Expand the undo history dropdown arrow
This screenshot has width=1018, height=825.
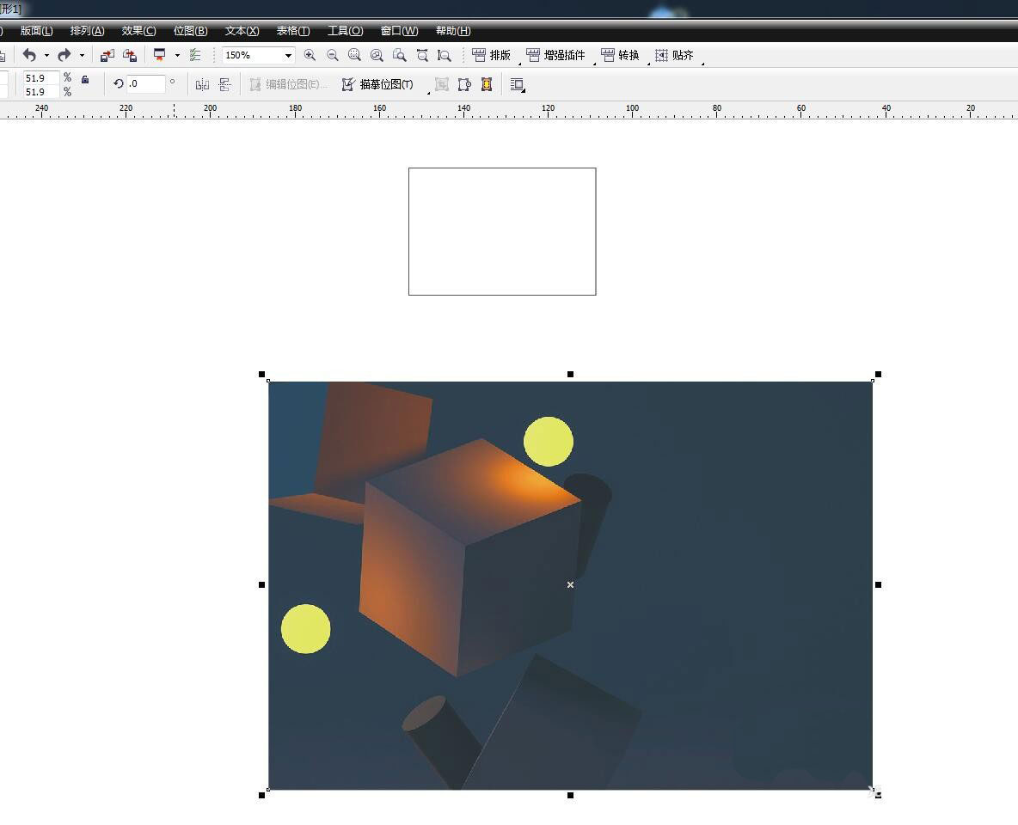46,55
